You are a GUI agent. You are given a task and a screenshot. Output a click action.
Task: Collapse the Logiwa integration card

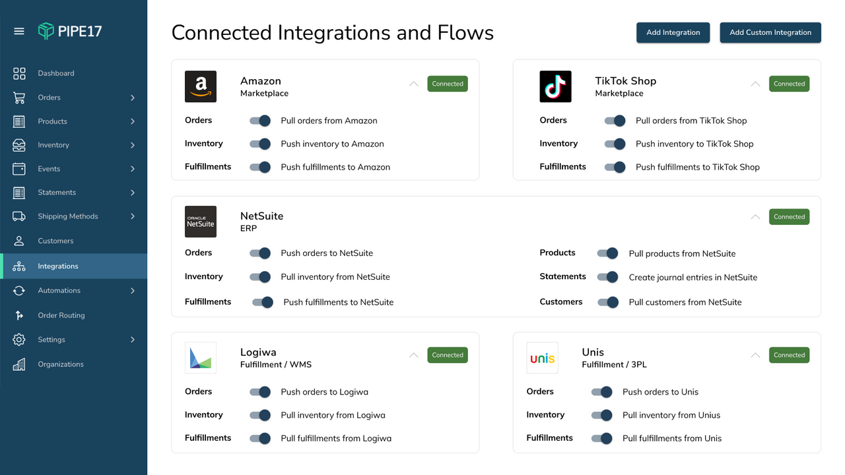(x=414, y=355)
